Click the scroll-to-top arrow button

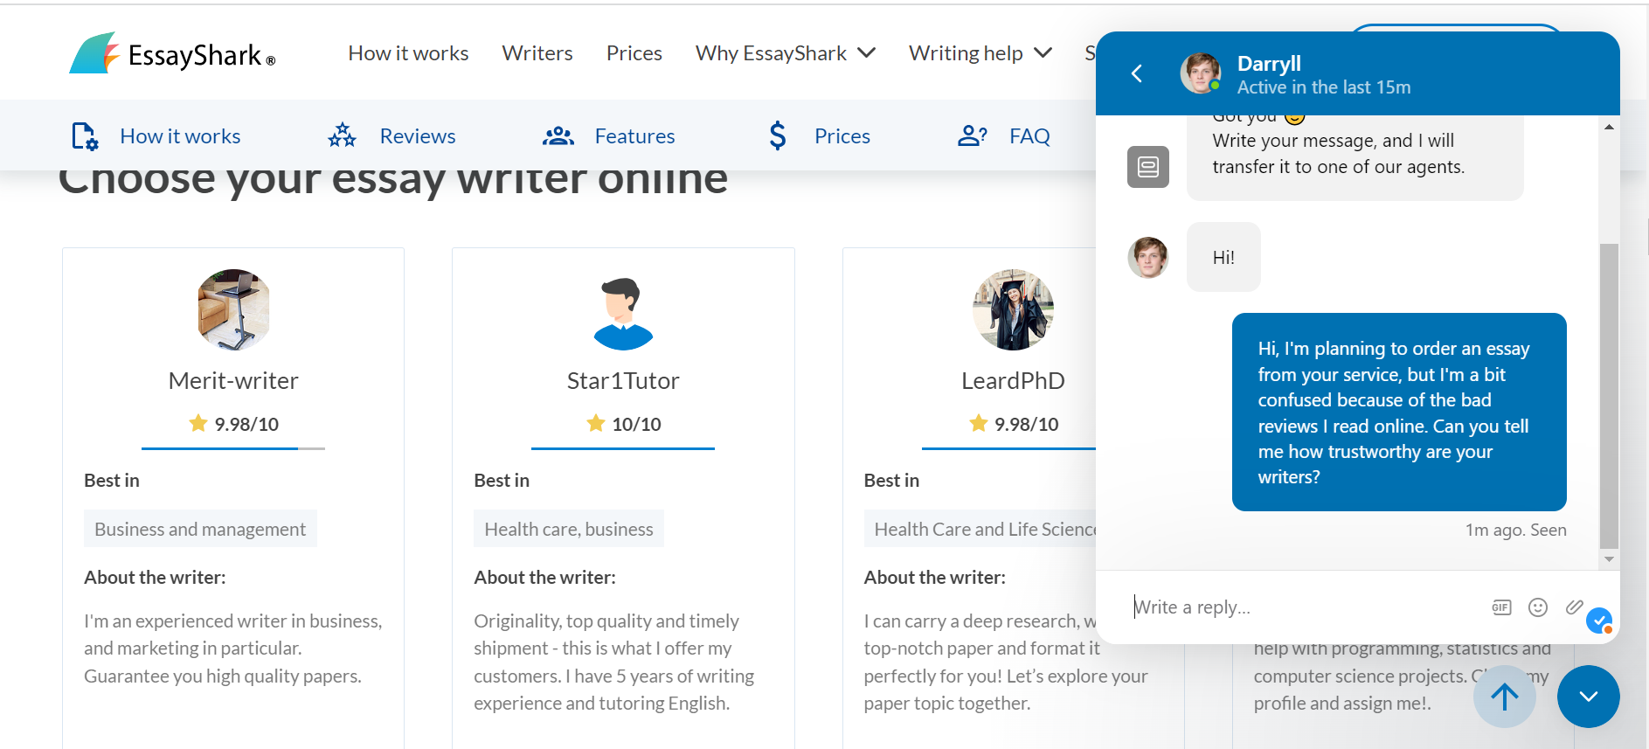pyautogui.click(x=1504, y=697)
